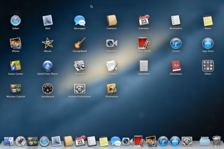Image resolution: width=224 pixels, height=149 pixels.
Task: Open yellow Notes pad in the Dock
Action: coord(103,142)
